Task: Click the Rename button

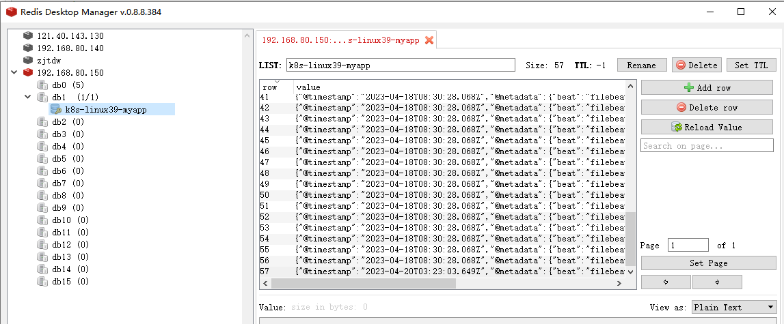Action: click(642, 65)
